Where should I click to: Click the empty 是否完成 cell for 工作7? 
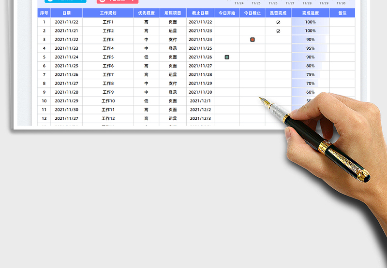click(x=278, y=74)
